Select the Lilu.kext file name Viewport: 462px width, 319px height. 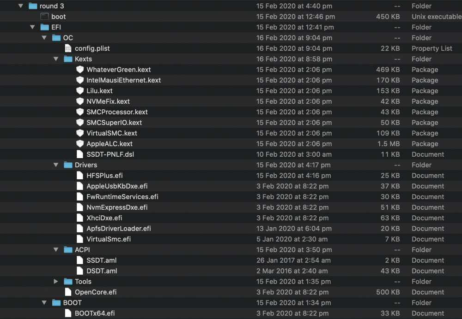(100, 91)
